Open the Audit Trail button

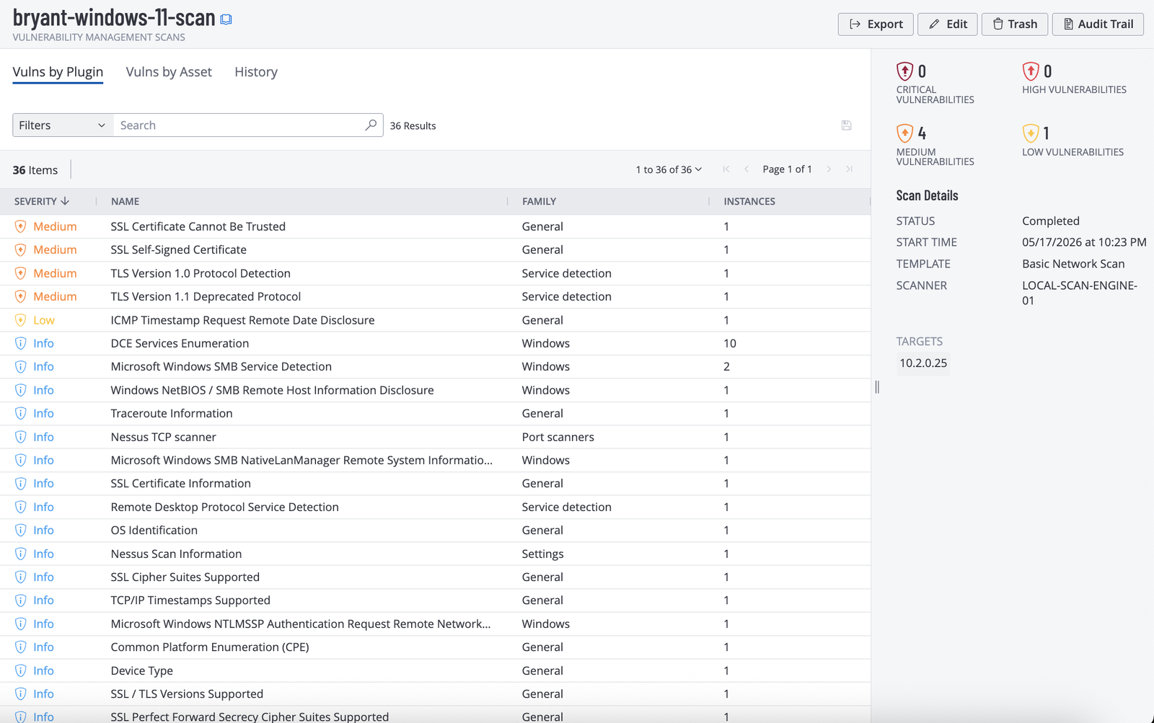tap(1098, 24)
